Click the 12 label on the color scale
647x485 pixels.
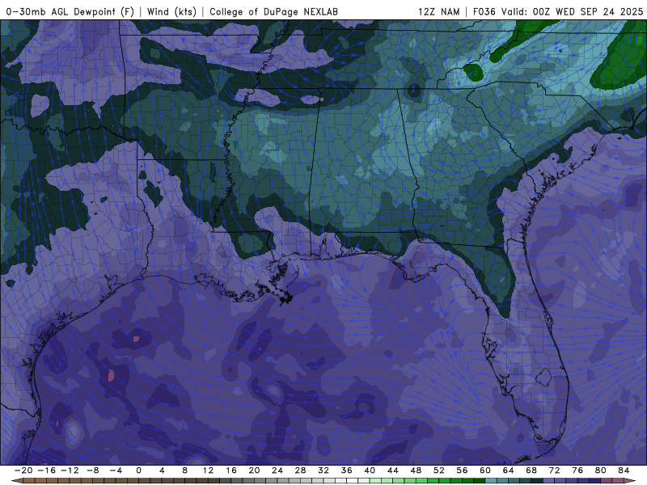coord(208,470)
